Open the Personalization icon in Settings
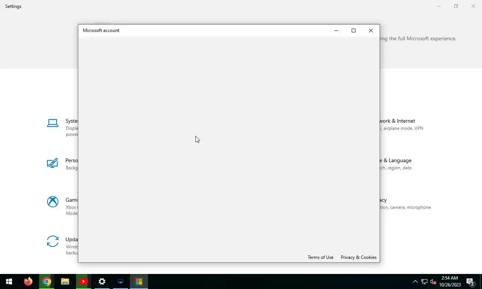The width and height of the screenshot is (482, 289). [x=53, y=163]
